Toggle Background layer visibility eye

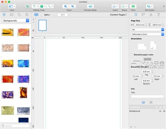[160, 111]
